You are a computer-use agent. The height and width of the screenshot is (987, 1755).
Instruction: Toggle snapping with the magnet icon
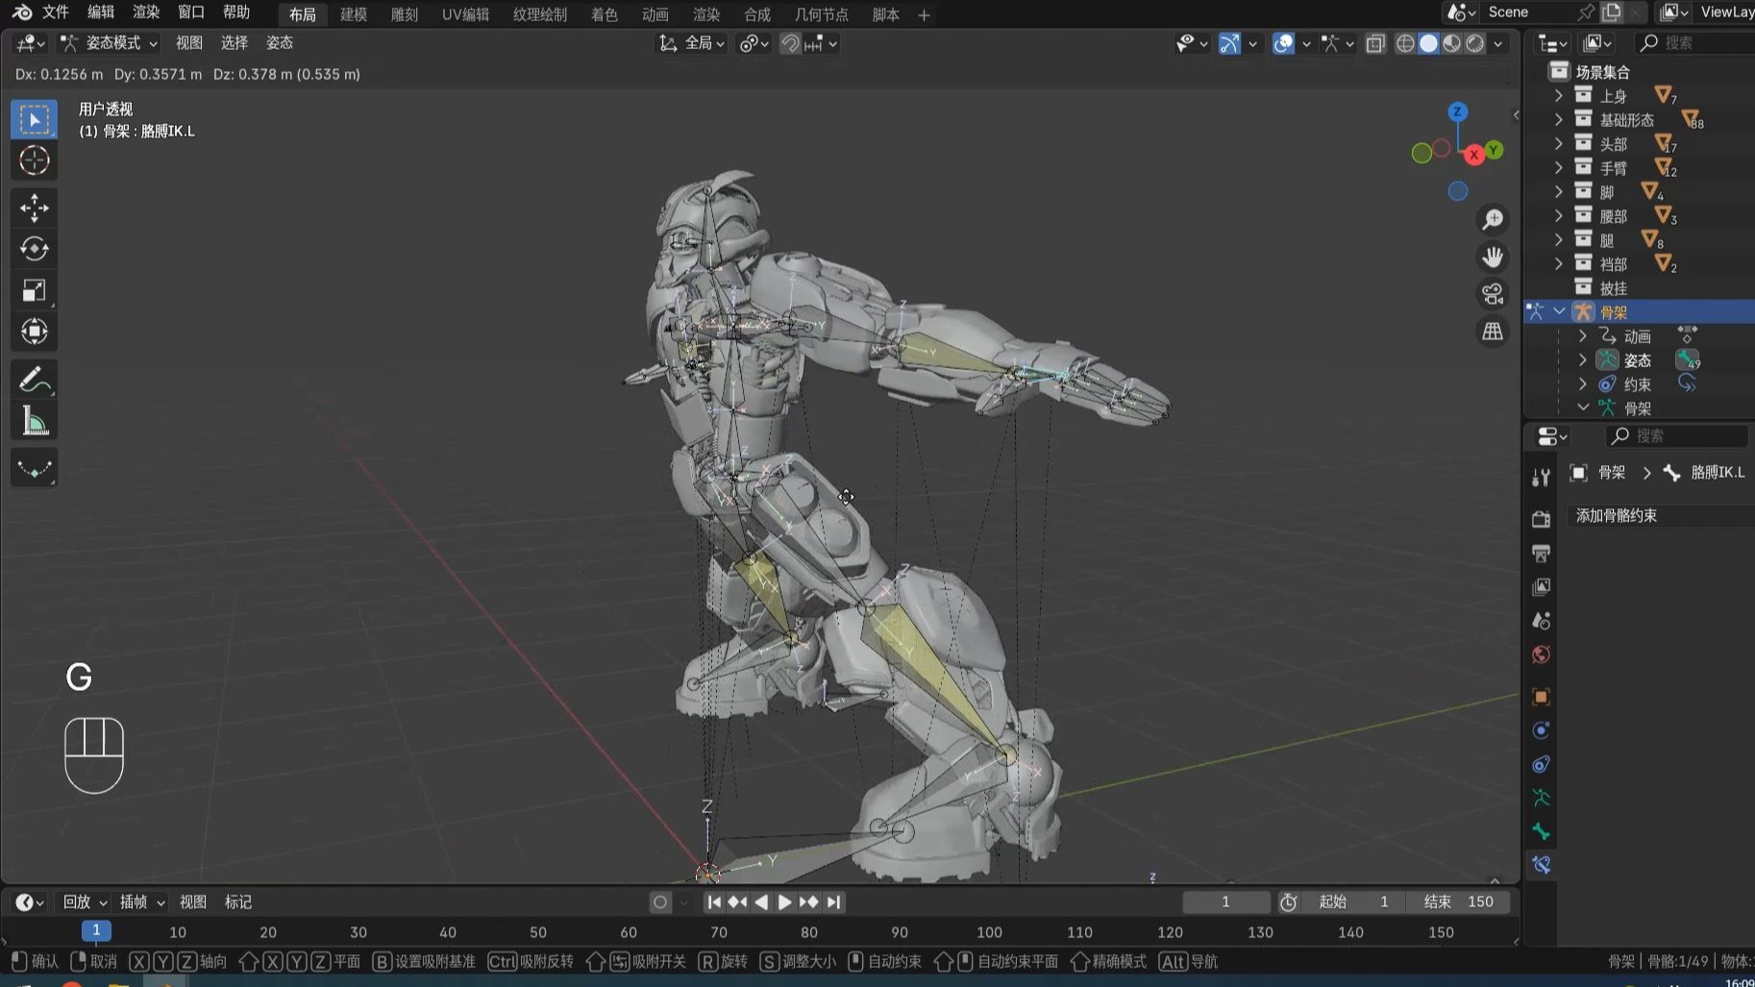point(789,43)
